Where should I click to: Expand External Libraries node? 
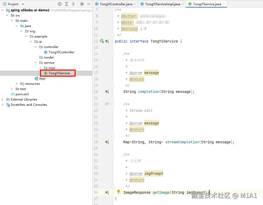pos(3,99)
